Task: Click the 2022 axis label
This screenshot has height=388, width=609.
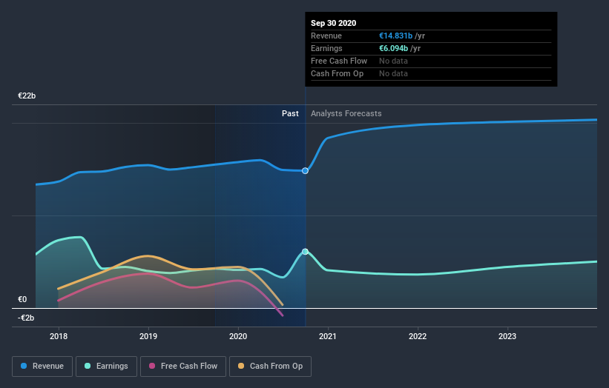Action: click(x=418, y=336)
